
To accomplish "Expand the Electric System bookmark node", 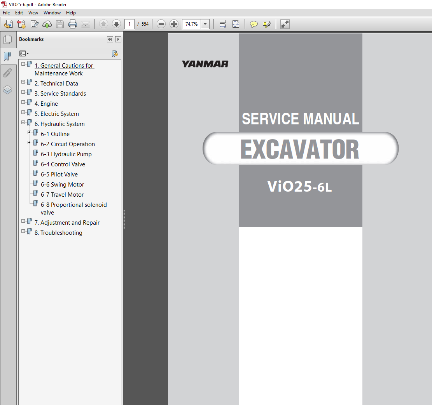I will pyautogui.click(x=23, y=112).
